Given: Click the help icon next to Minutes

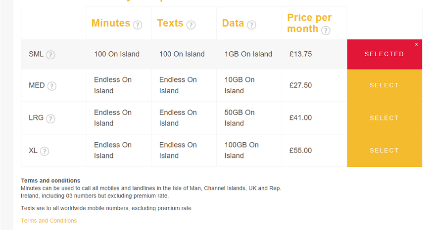Looking at the screenshot, I should [138, 25].
